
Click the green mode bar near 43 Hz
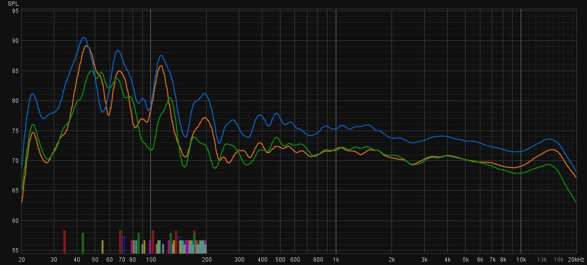pos(83,243)
